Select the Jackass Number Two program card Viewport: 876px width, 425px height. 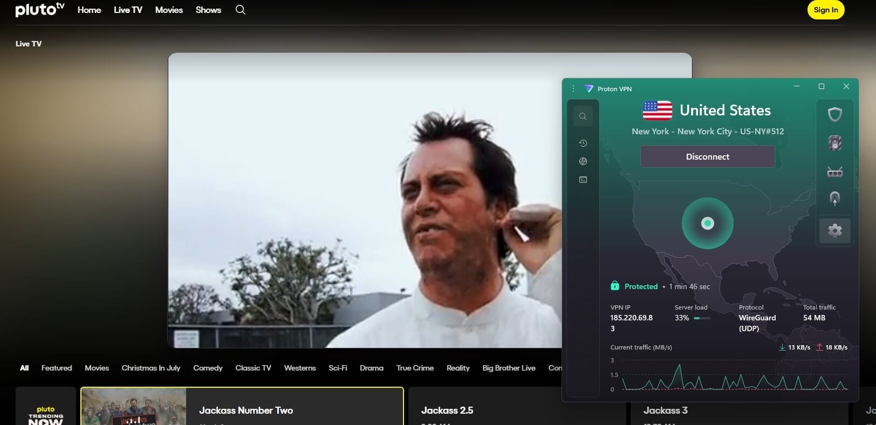point(242,406)
